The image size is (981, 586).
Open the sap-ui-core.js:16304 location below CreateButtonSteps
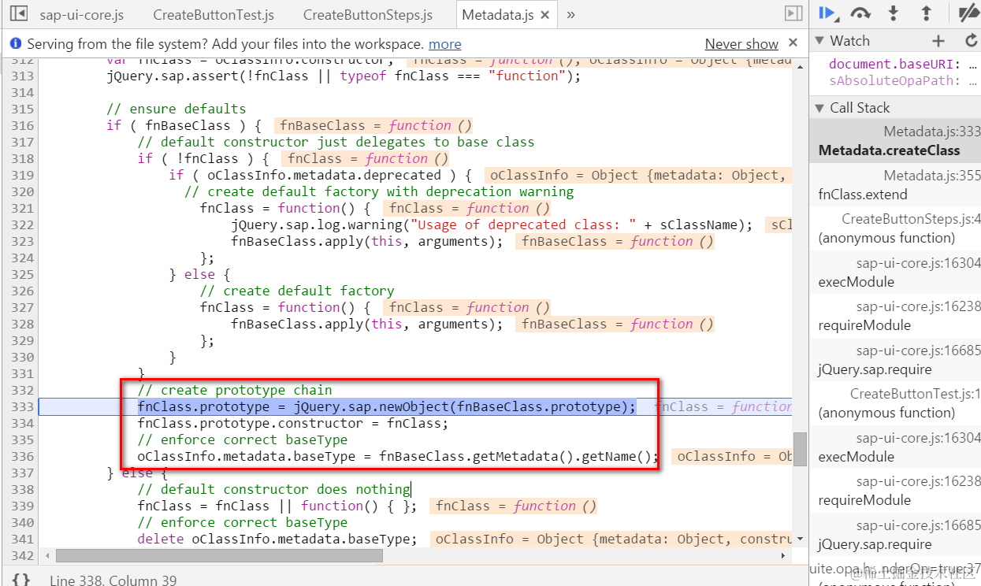[x=919, y=263]
